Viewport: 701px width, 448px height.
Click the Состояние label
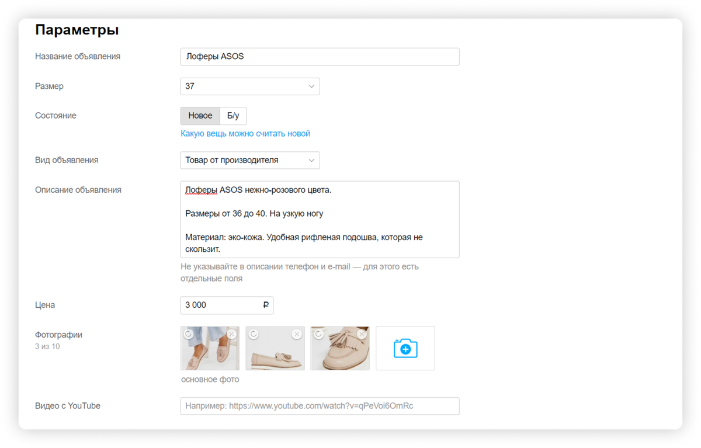55,116
